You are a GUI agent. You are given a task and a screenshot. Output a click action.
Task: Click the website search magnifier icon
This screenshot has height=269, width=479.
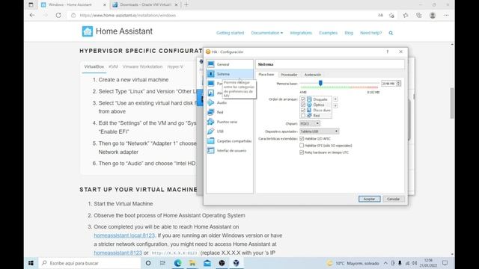(391, 33)
